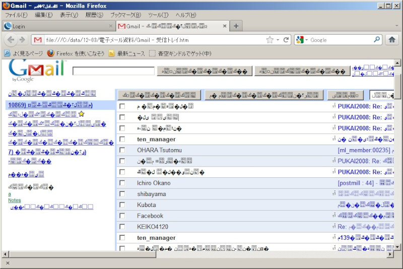Viewport: 403px width, 269px height.
Task: Click the reload page icon
Action: click(x=286, y=40)
